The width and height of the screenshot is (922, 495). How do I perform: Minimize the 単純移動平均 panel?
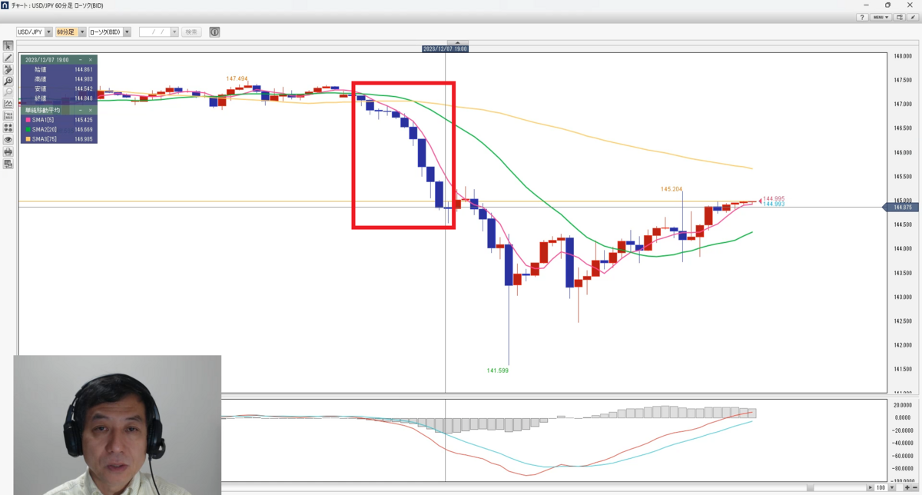coord(81,110)
